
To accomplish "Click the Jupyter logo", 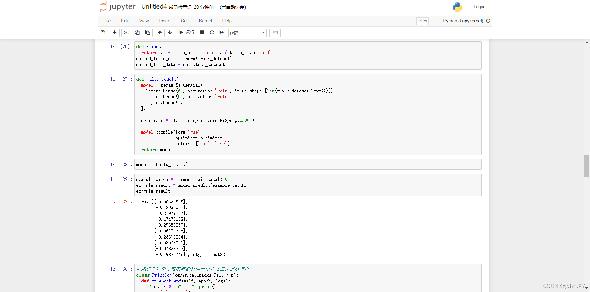I will (x=117, y=7).
